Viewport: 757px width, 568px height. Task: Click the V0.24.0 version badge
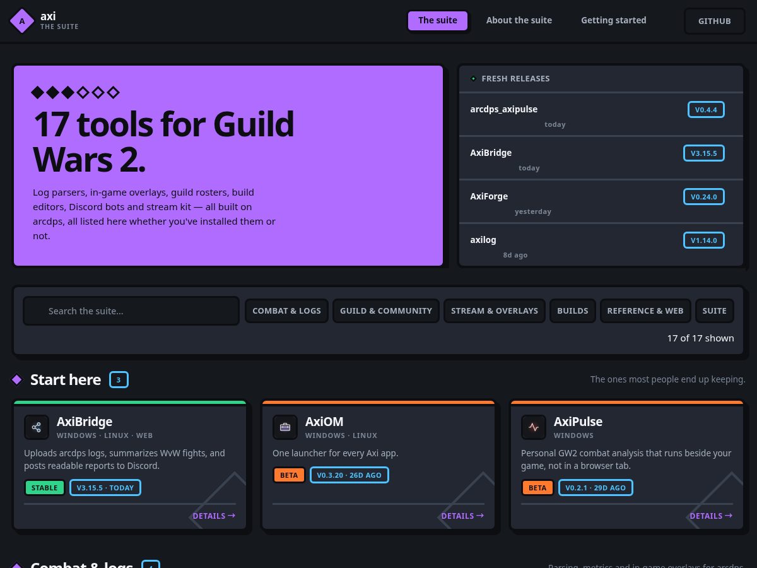point(704,197)
